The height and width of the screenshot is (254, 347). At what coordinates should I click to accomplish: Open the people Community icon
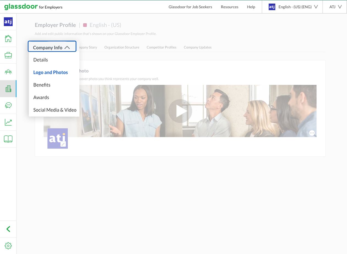[8, 72]
